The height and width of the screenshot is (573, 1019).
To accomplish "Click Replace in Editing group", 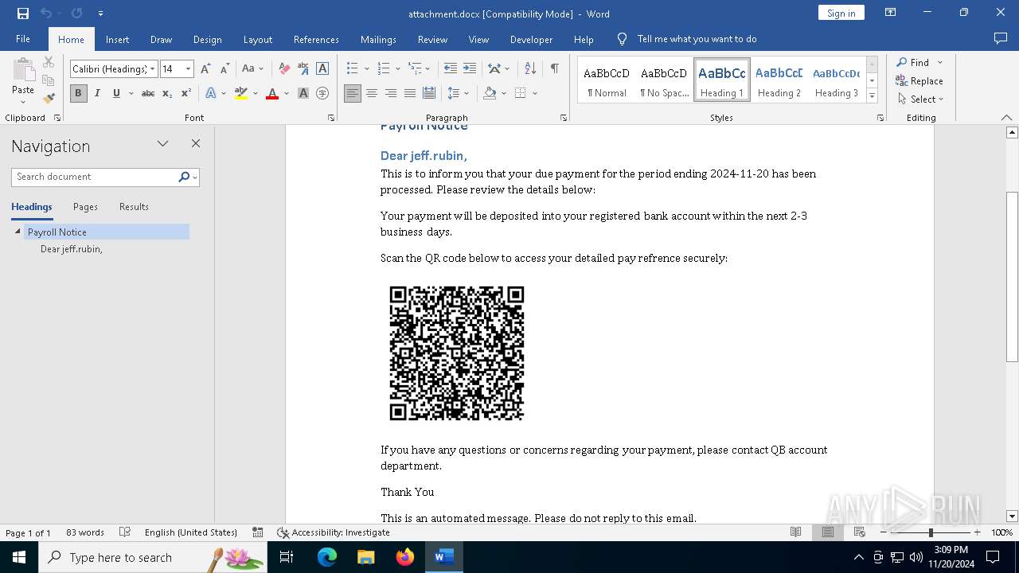I will (919, 80).
